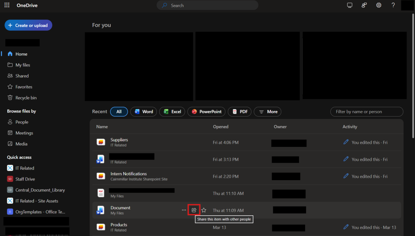The height and width of the screenshot is (236, 415).
Task: Select the All filter pill
Action: tap(119, 112)
